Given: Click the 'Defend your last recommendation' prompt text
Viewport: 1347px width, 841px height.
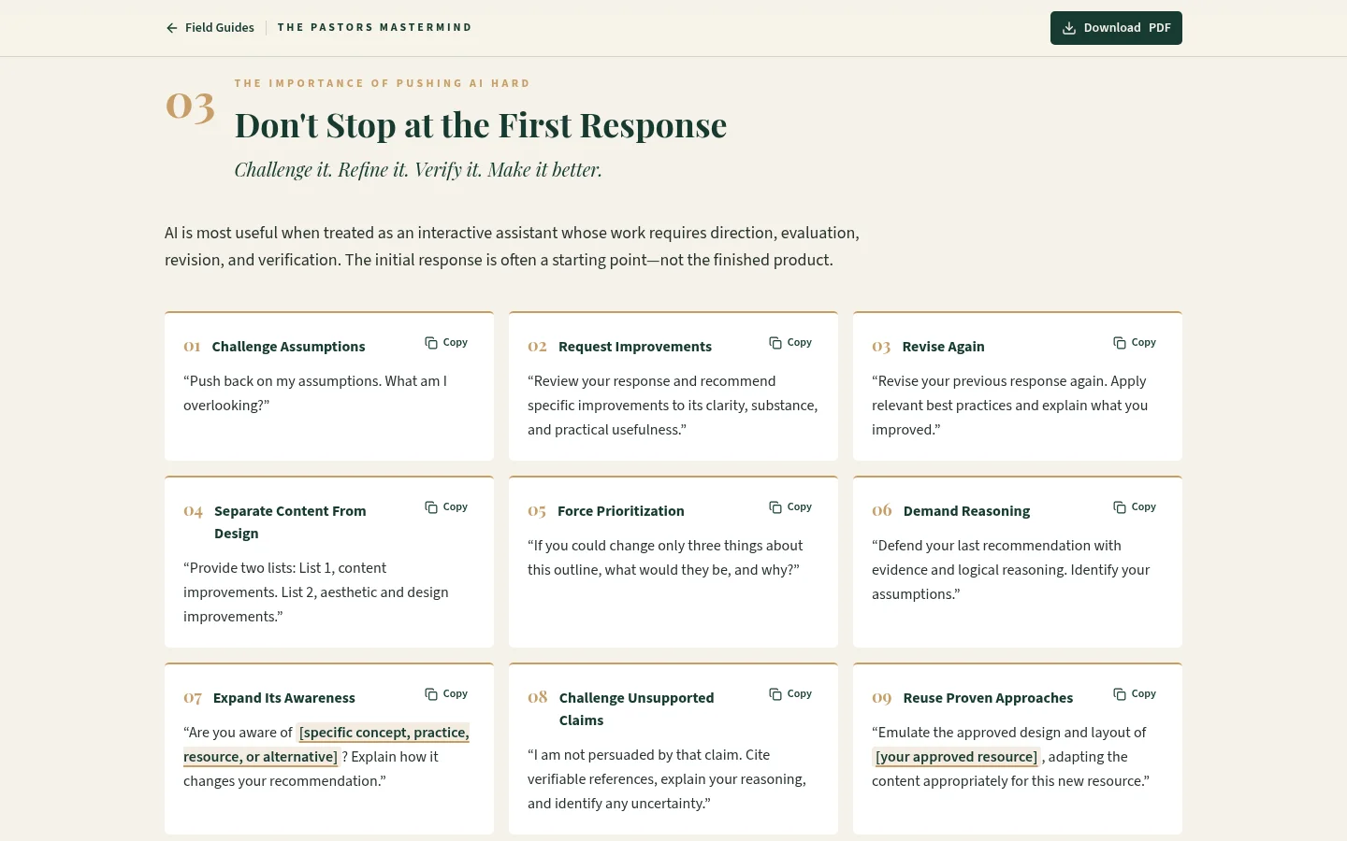Looking at the screenshot, I should (1010, 570).
